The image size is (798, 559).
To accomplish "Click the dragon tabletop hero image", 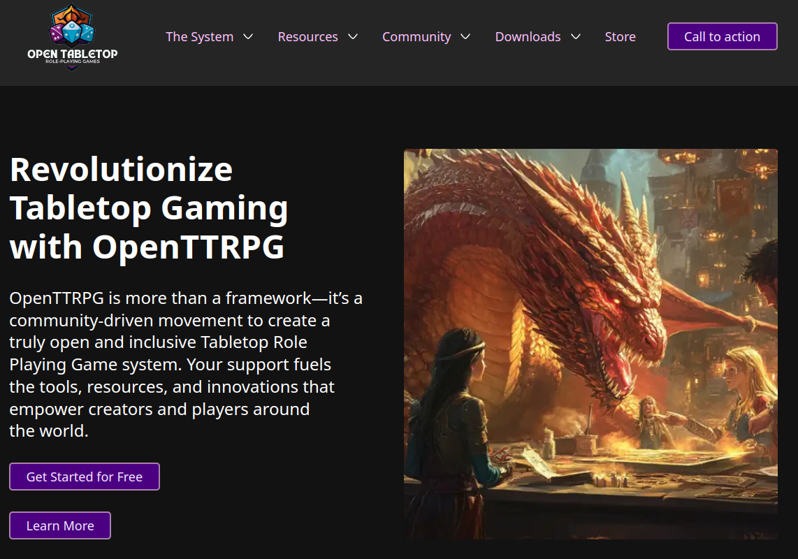I will 590,344.
